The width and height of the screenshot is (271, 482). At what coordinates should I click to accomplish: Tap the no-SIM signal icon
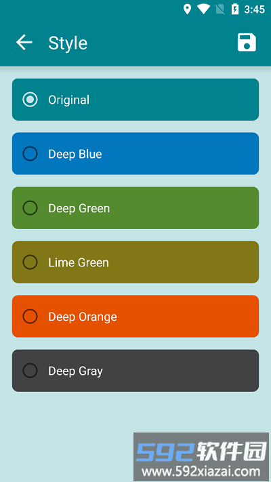click(220, 9)
